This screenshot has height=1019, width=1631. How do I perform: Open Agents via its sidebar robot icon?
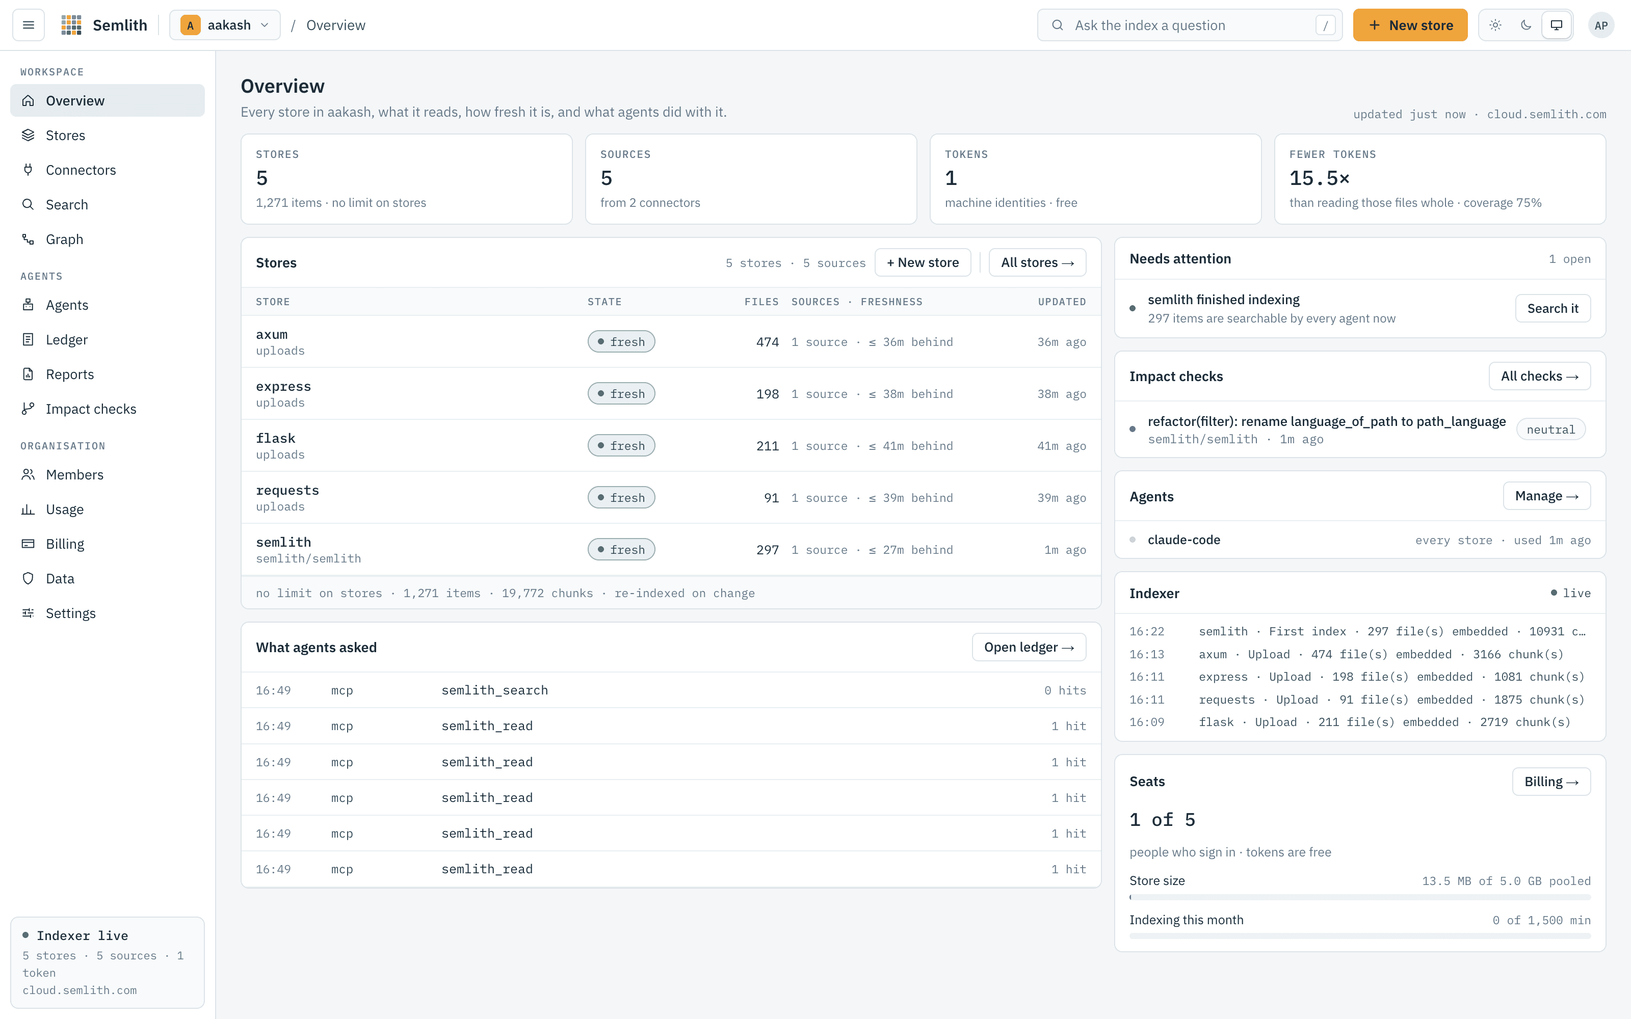click(x=28, y=305)
